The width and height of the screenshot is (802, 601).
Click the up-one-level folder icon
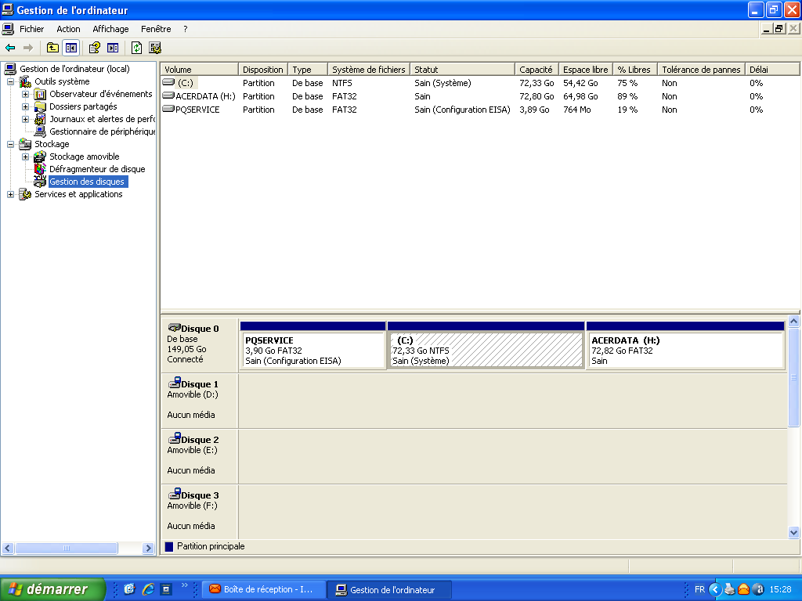point(52,48)
